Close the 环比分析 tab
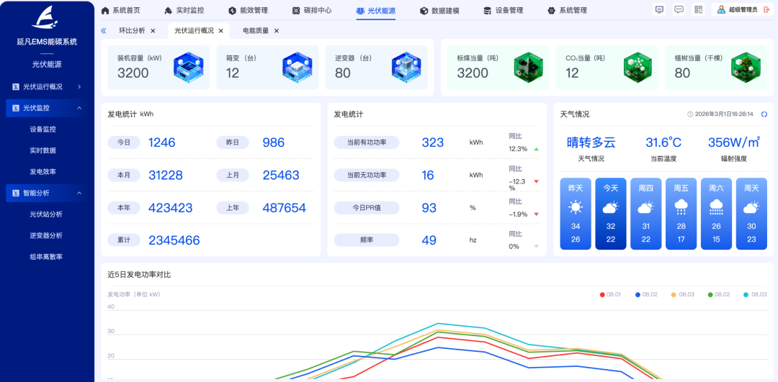Viewport: 778px width, 382px height. tap(153, 31)
